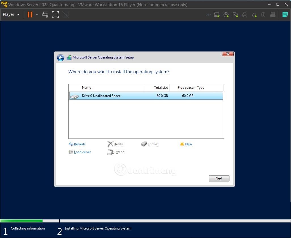291x238 pixels.
Task: Click the setup dialog title icon
Action: pos(69,57)
